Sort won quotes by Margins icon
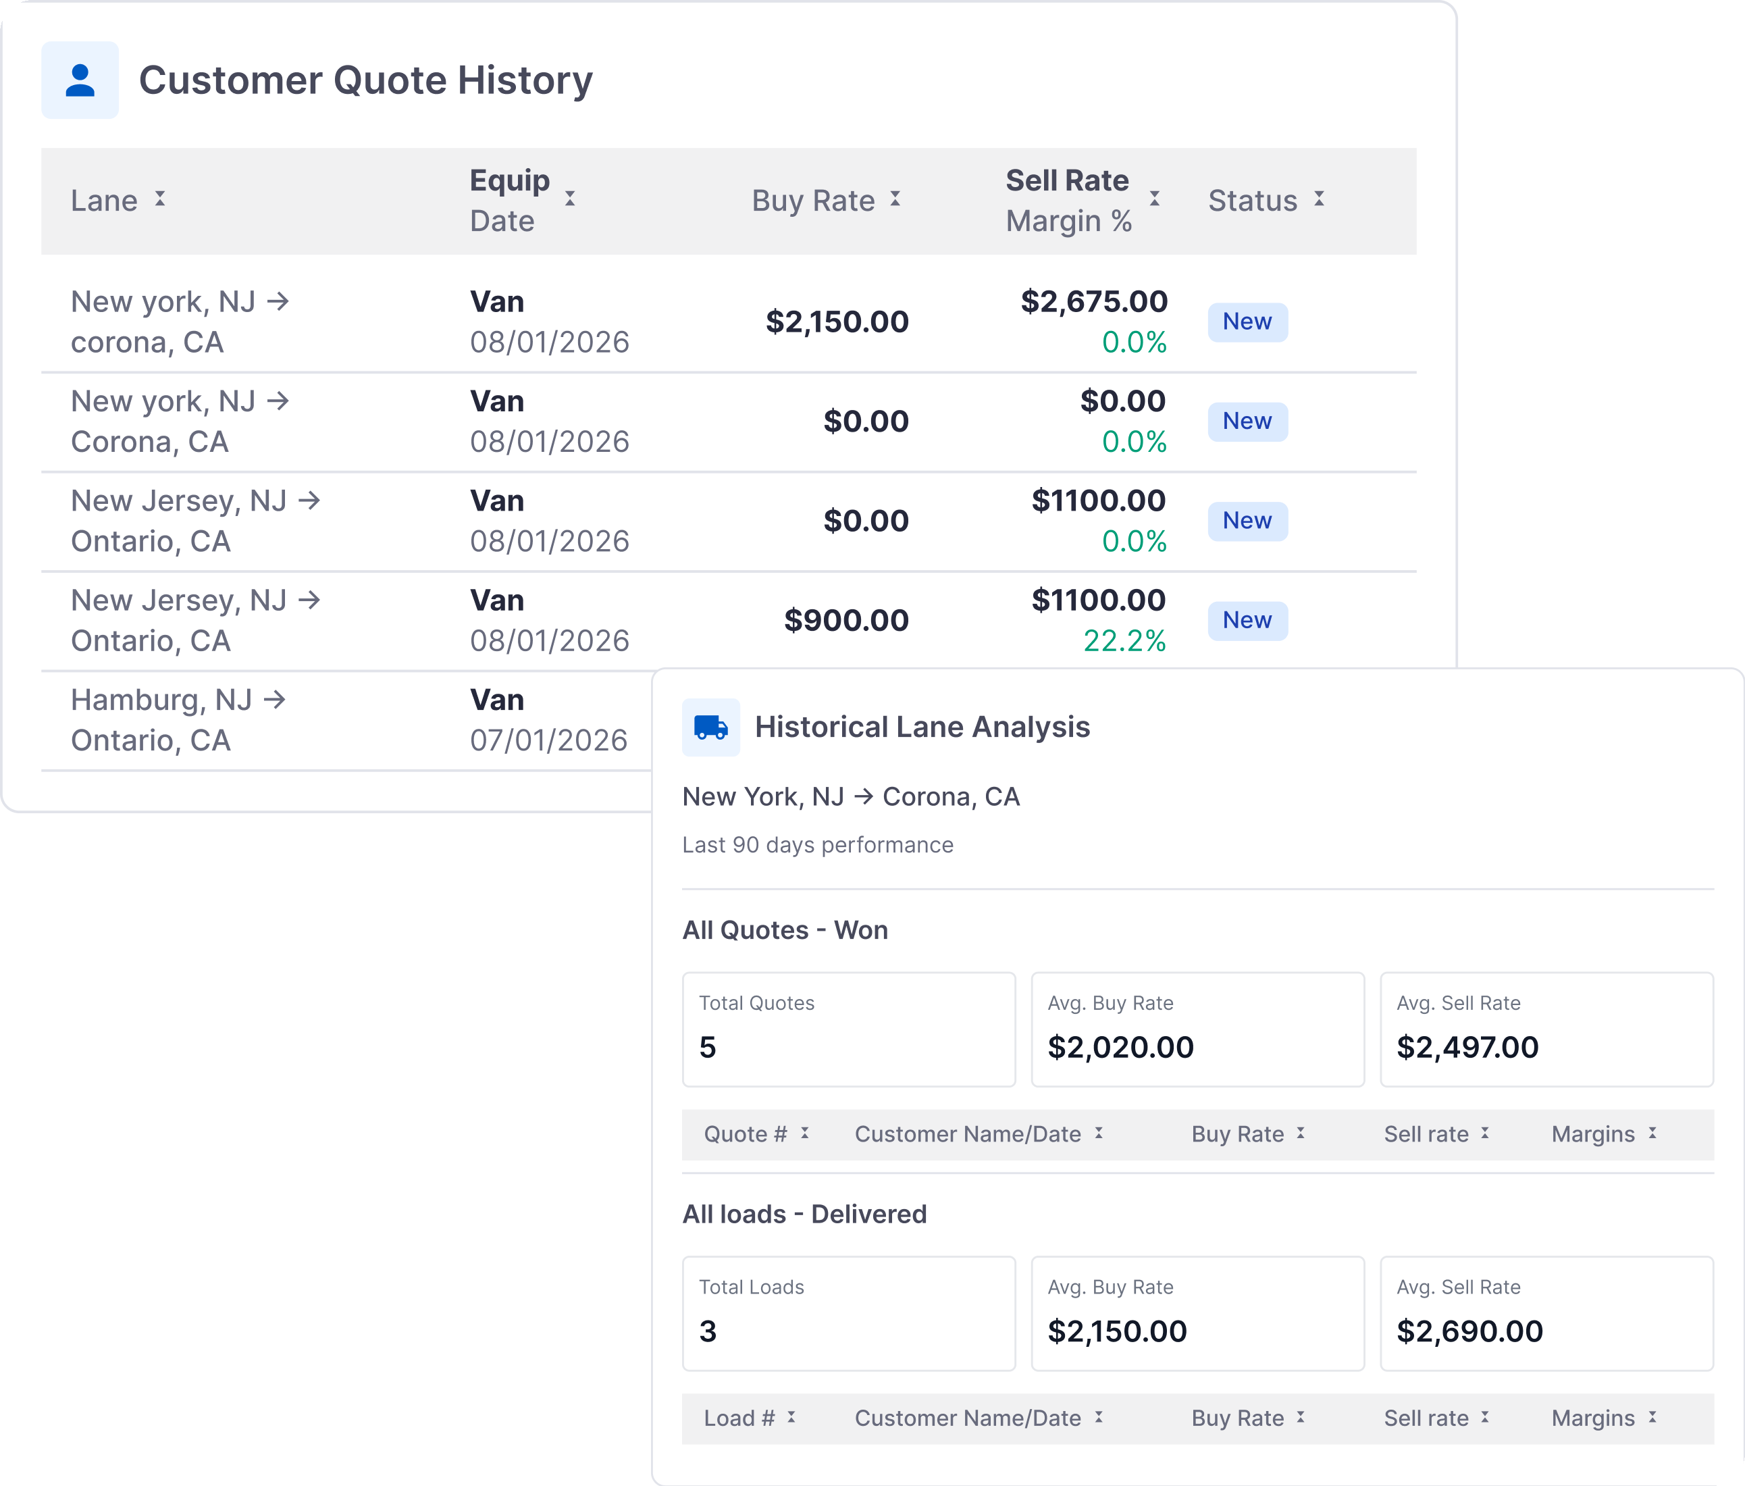Image resolution: width=1745 pixels, height=1486 pixels. click(1653, 1133)
